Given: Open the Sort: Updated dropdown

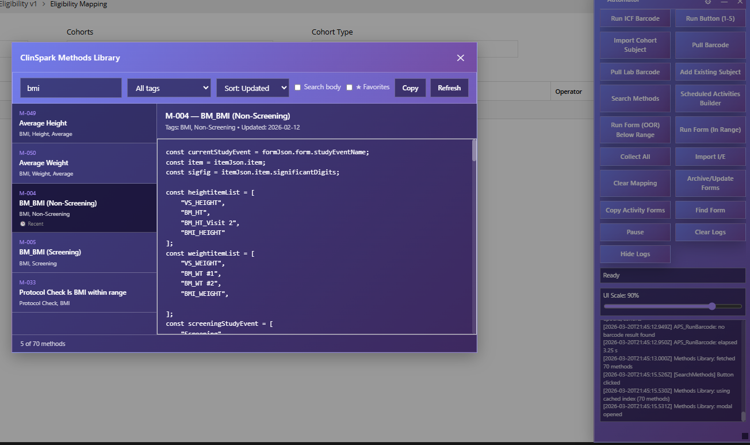Looking at the screenshot, I should pos(252,88).
